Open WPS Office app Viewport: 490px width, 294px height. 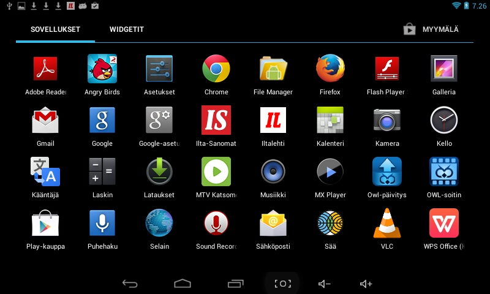tap(444, 223)
